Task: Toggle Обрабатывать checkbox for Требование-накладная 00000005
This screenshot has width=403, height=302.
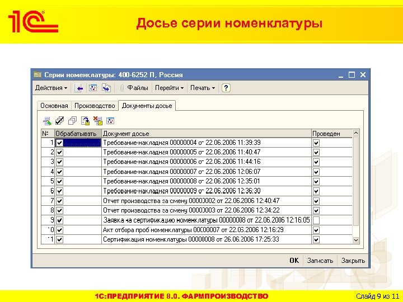Action: coord(60,153)
